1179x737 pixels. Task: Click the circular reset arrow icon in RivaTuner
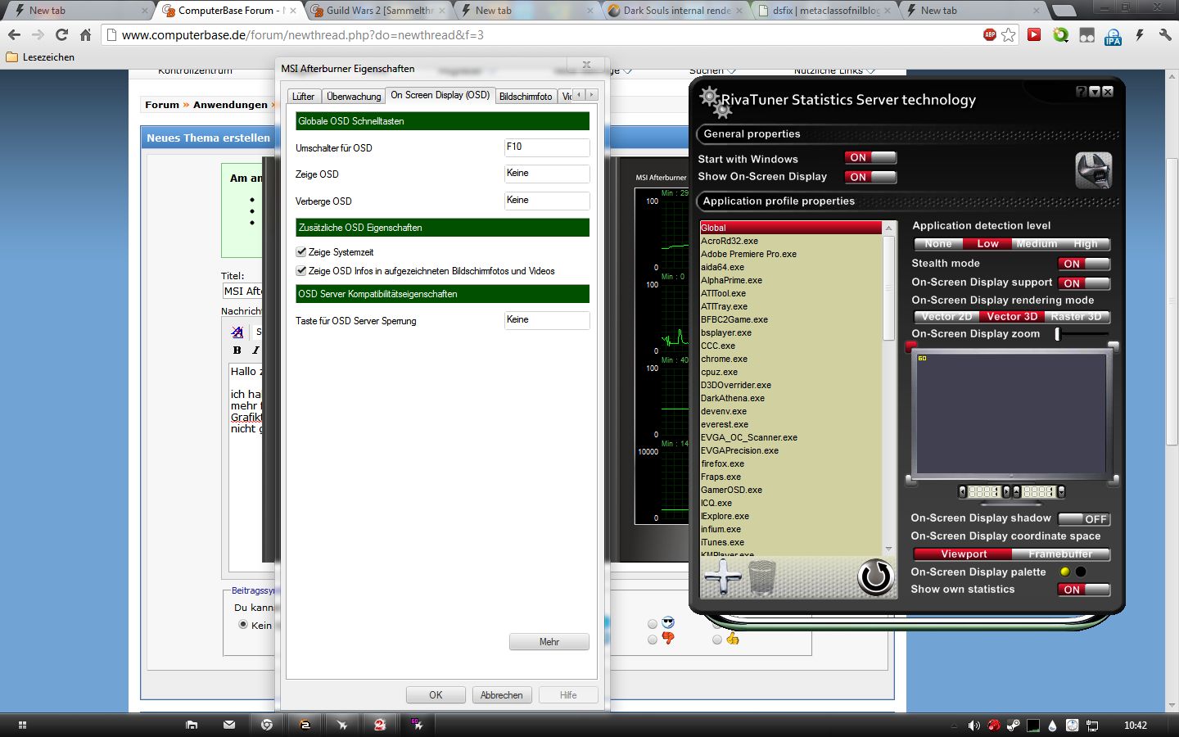click(875, 576)
